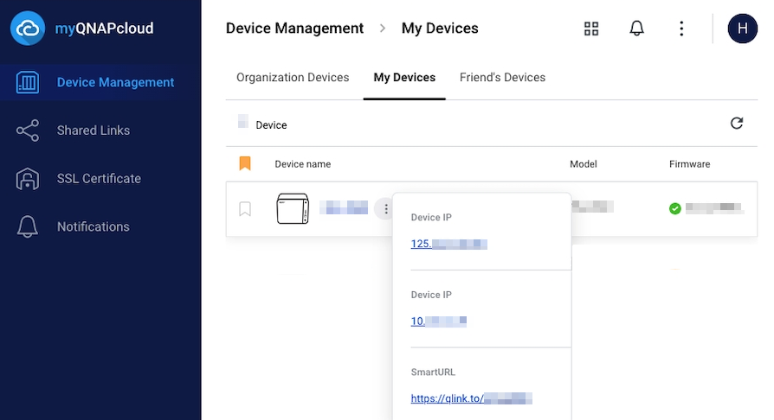Open the header three-dot more menu
774x420 pixels.
681,29
